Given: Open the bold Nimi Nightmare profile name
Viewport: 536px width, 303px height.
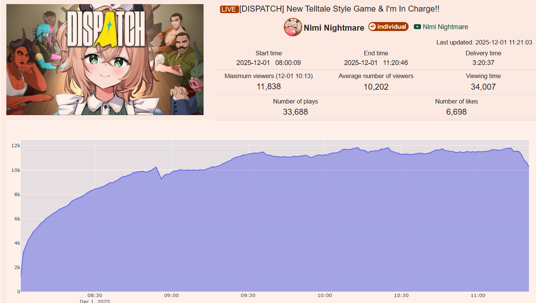Looking at the screenshot, I should 334,28.
